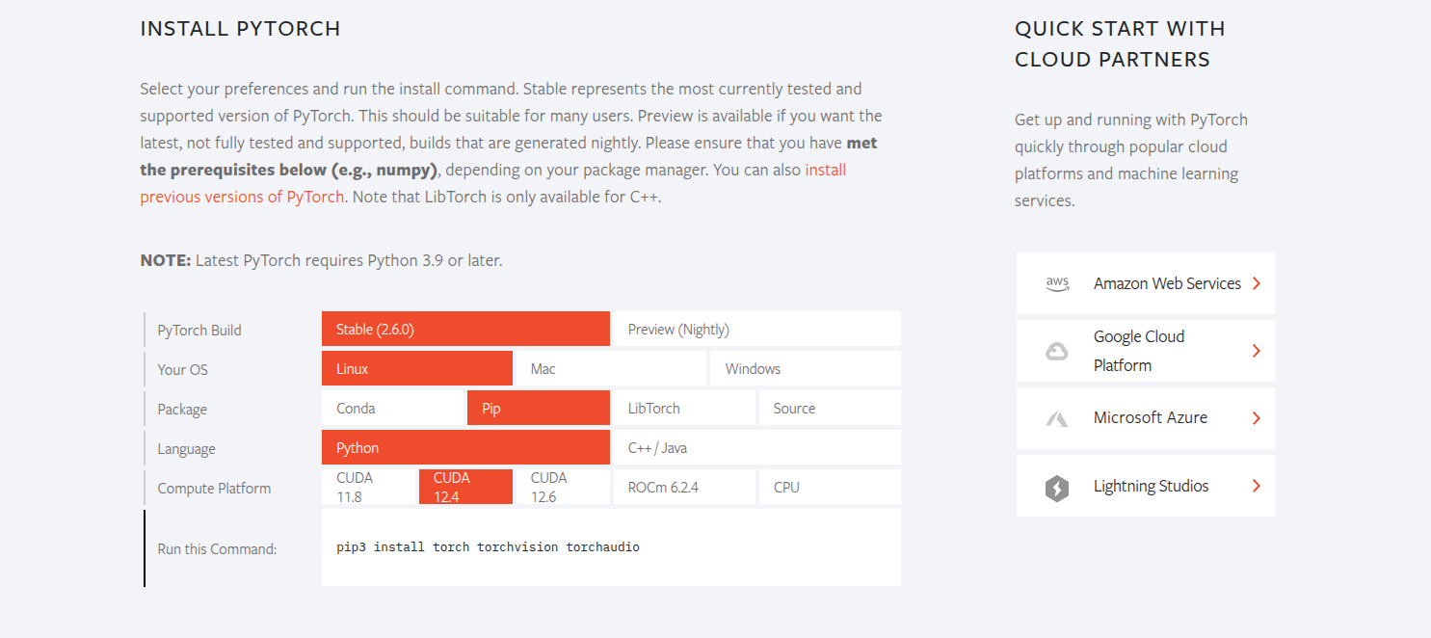The height and width of the screenshot is (638, 1431).
Task: Pick the Source package option
Action: click(829, 409)
